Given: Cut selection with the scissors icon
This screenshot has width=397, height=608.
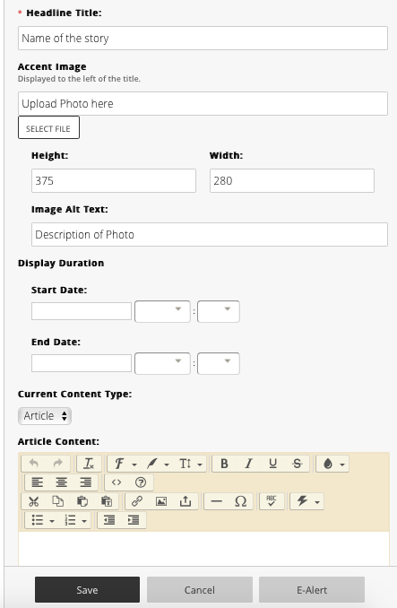Looking at the screenshot, I should [x=34, y=501].
